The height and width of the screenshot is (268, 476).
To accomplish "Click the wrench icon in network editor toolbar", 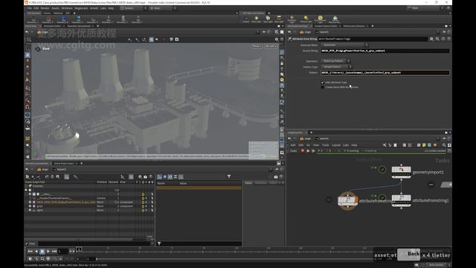I will point(385,145).
